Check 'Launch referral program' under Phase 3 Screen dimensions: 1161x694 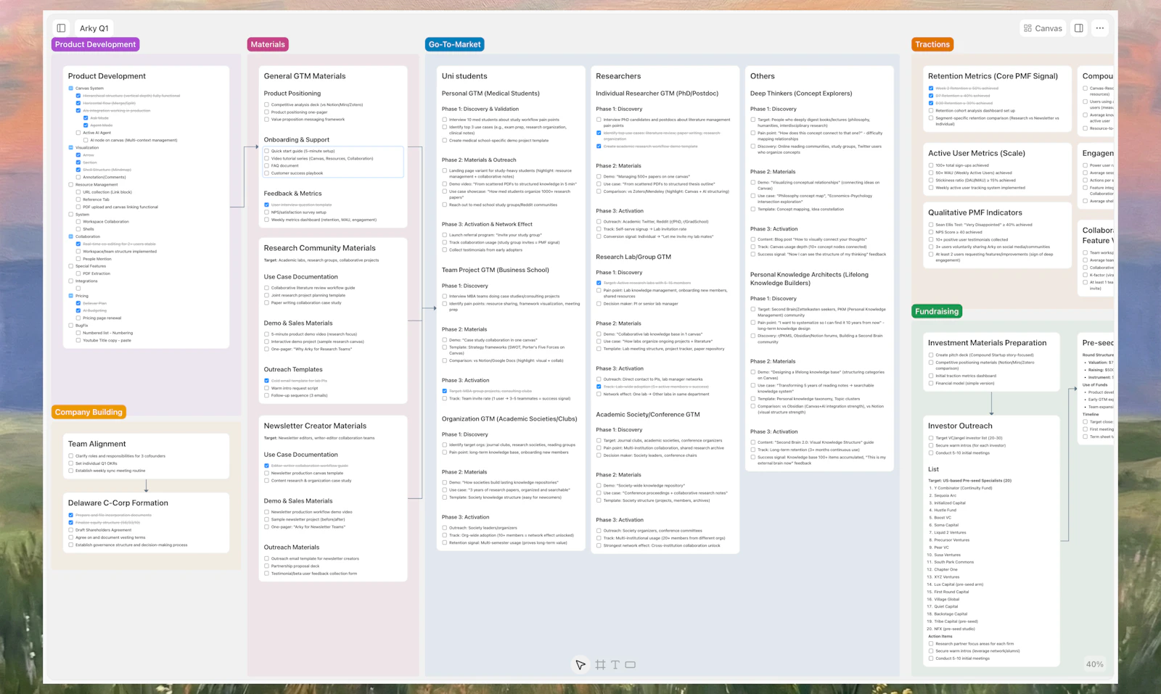[445, 234]
